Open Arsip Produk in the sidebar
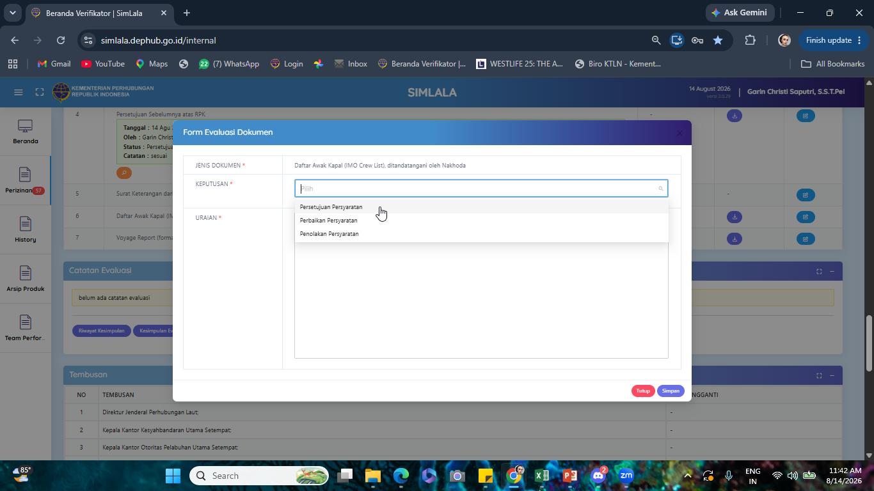The image size is (874, 491). pyautogui.click(x=26, y=280)
